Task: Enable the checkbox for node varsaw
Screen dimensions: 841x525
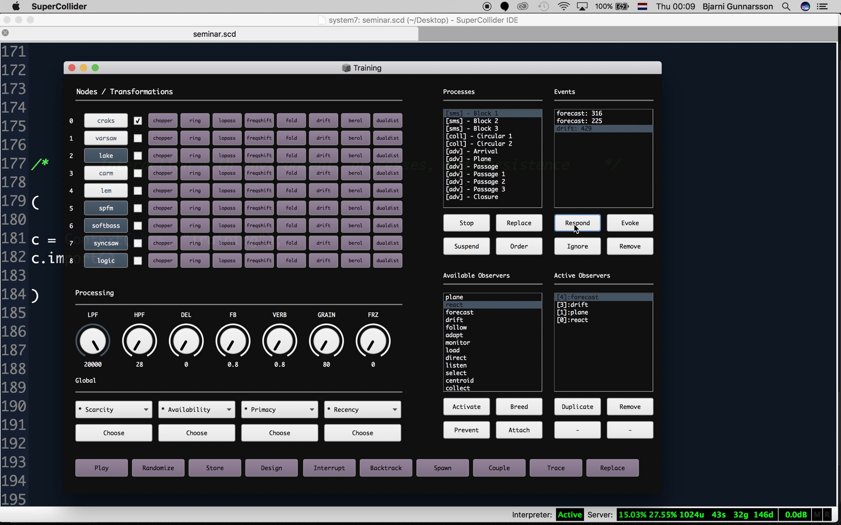Action: tap(138, 138)
